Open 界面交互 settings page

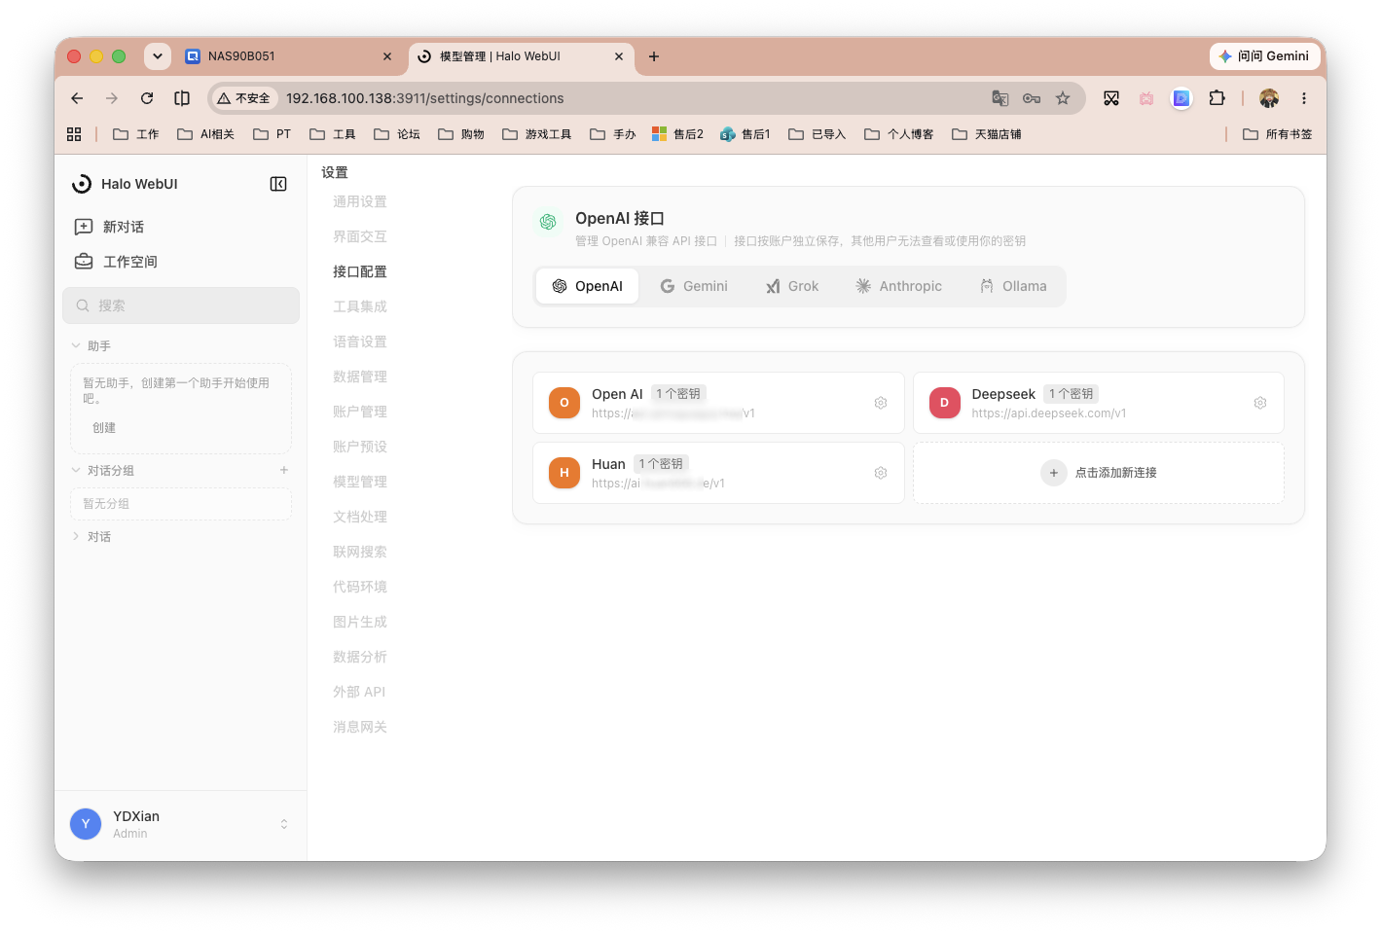click(x=360, y=236)
